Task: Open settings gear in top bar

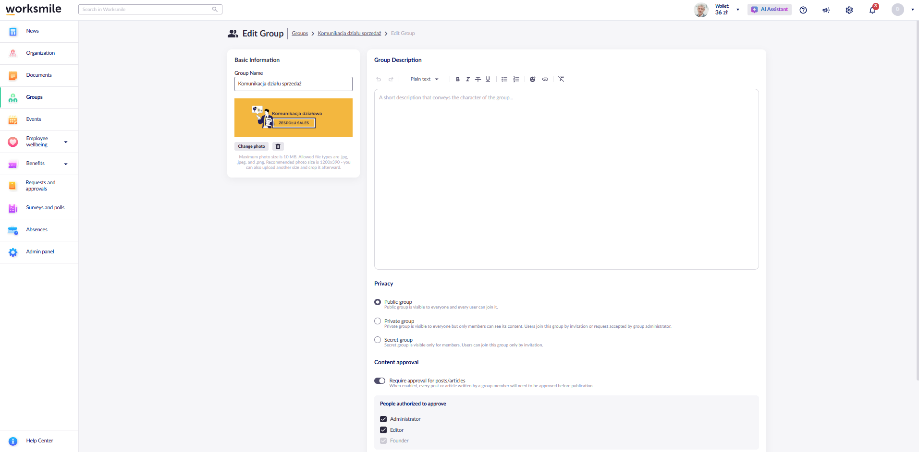Action: (x=849, y=10)
